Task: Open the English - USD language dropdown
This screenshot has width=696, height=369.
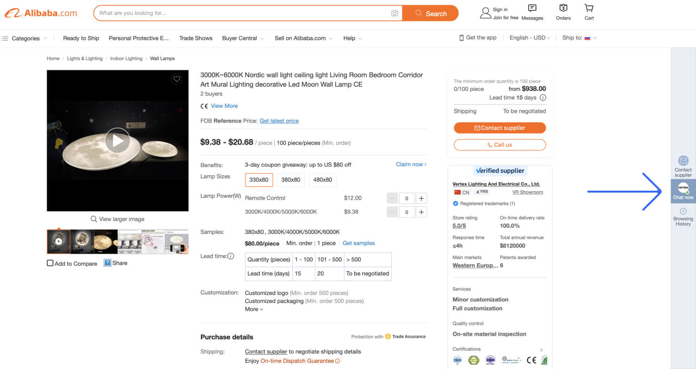Action: click(530, 38)
